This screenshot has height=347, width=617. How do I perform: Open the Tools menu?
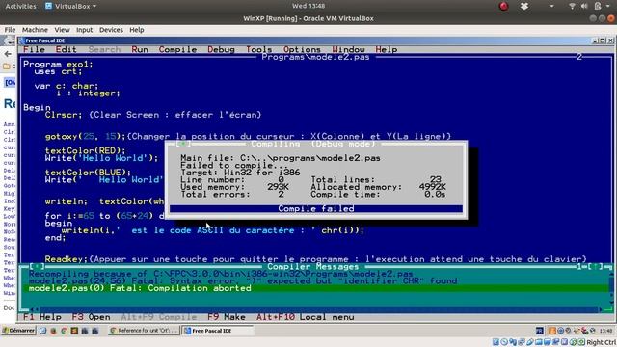(x=259, y=49)
